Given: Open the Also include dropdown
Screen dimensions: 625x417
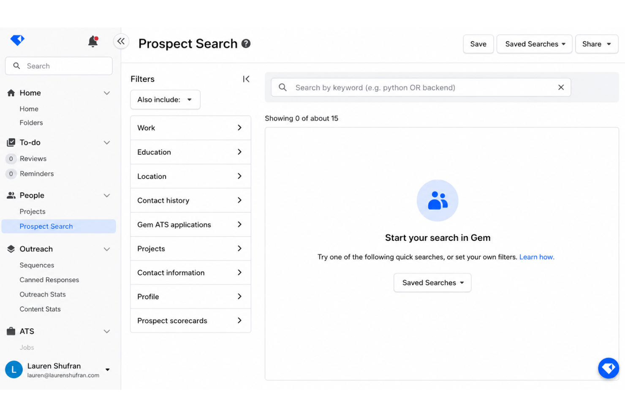Looking at the screenshot, I should (x=165, y=100).
